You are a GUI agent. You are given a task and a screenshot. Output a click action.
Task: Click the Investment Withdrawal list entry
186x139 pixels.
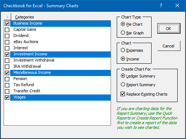[34, 60]
